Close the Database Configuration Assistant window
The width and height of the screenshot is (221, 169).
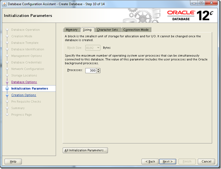[x=211, y=3]
